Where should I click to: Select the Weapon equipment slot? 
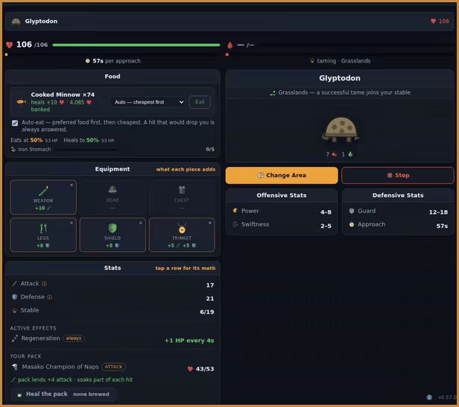pos(43,197)
